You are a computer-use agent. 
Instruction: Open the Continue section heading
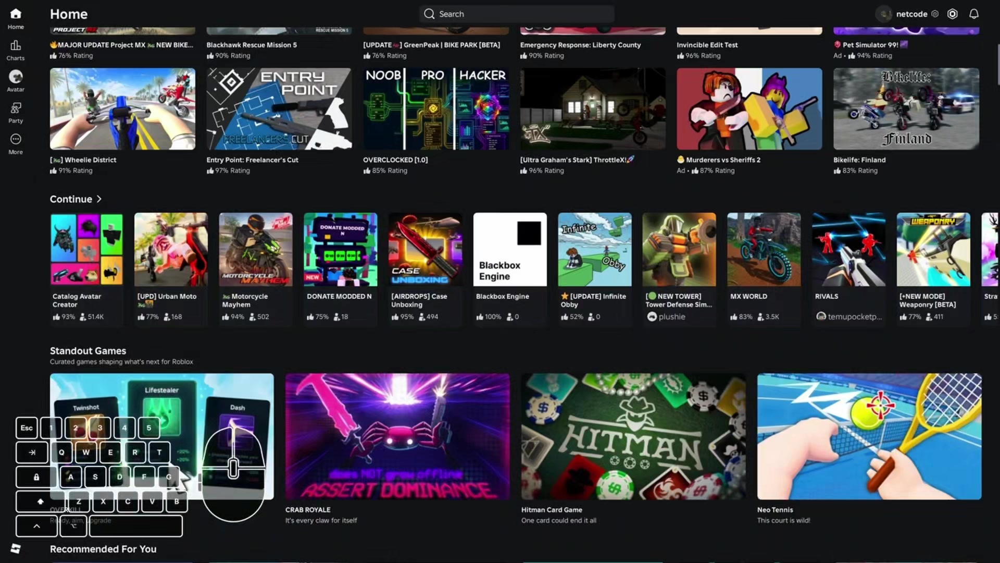(71, 199)
